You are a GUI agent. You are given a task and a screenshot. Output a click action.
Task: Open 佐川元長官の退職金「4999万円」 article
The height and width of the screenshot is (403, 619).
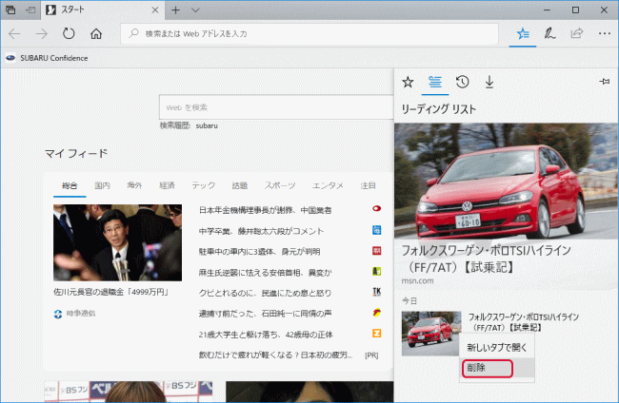pyautogui.click(x=110, y=292)
